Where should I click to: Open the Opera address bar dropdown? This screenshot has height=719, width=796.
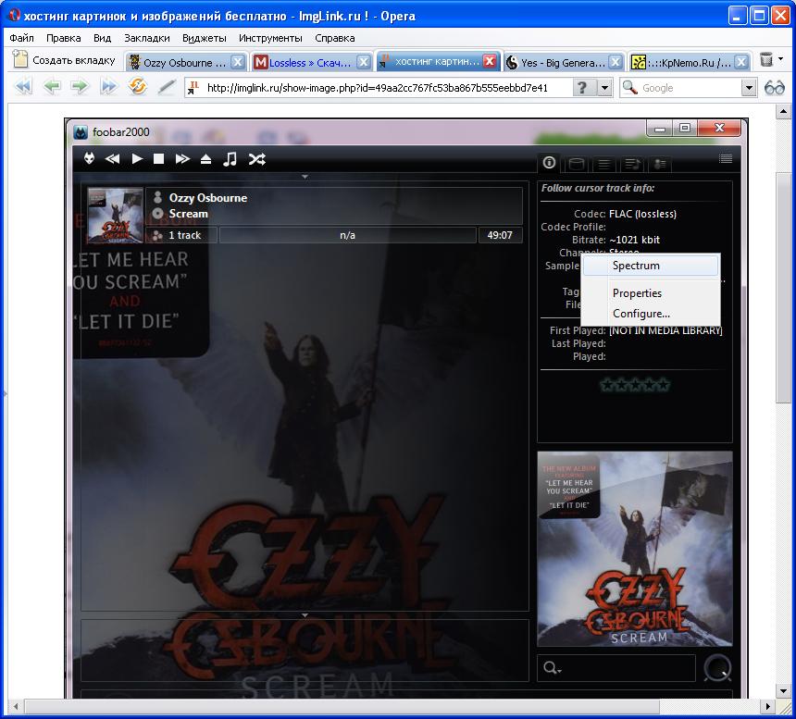pyautogui.click(x=604, y=88)
